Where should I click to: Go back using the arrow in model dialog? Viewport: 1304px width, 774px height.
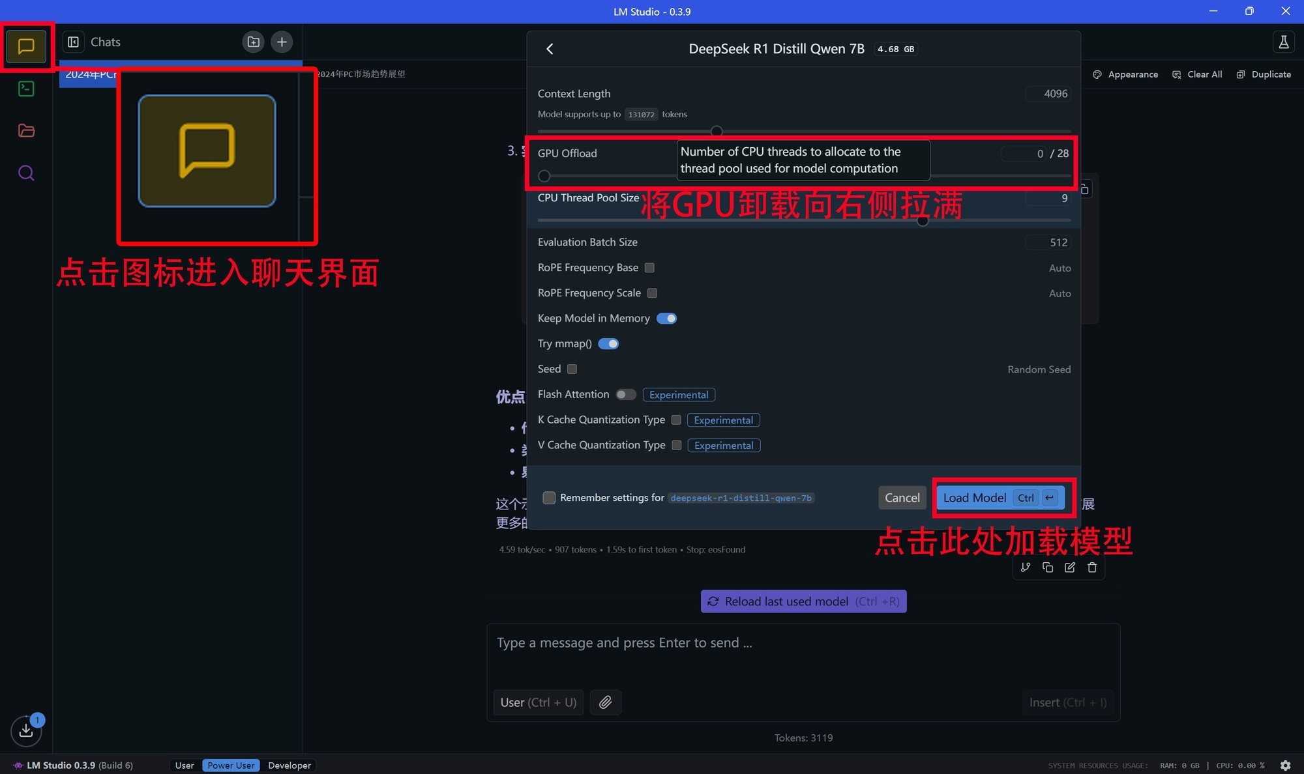click(550, 49)
